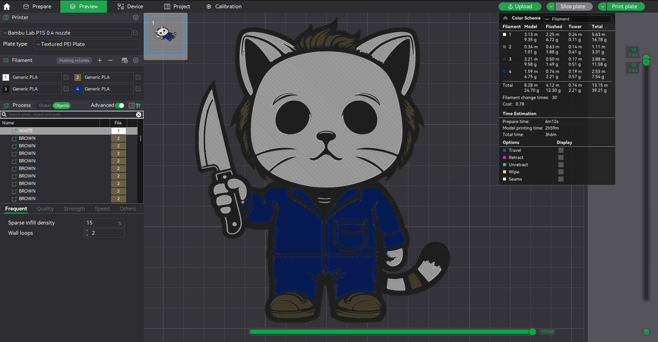The width and height of the screenshot is (658, 342).
Task: Click the plus handle on vertical layer slider
Action: click(646, 62)
